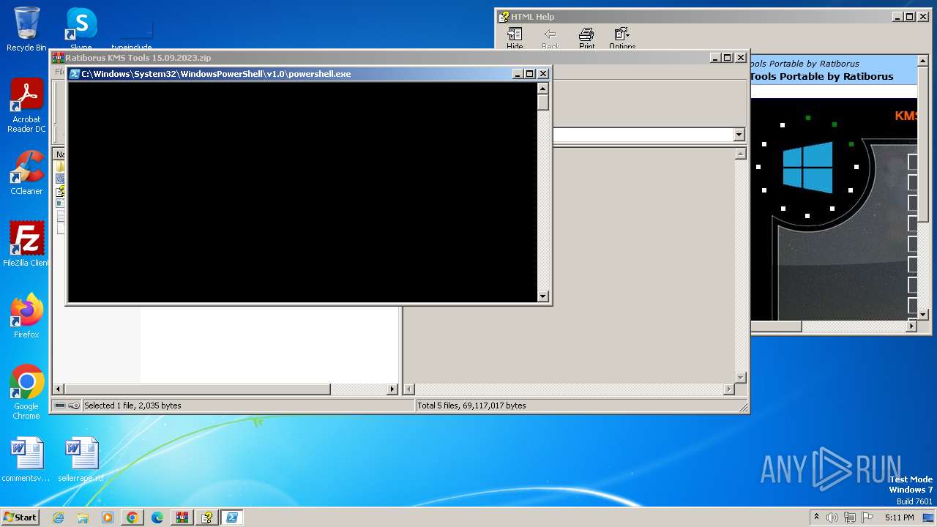
Task: Open the Recycle Bin desktop icon
Action: coord(26,29)
